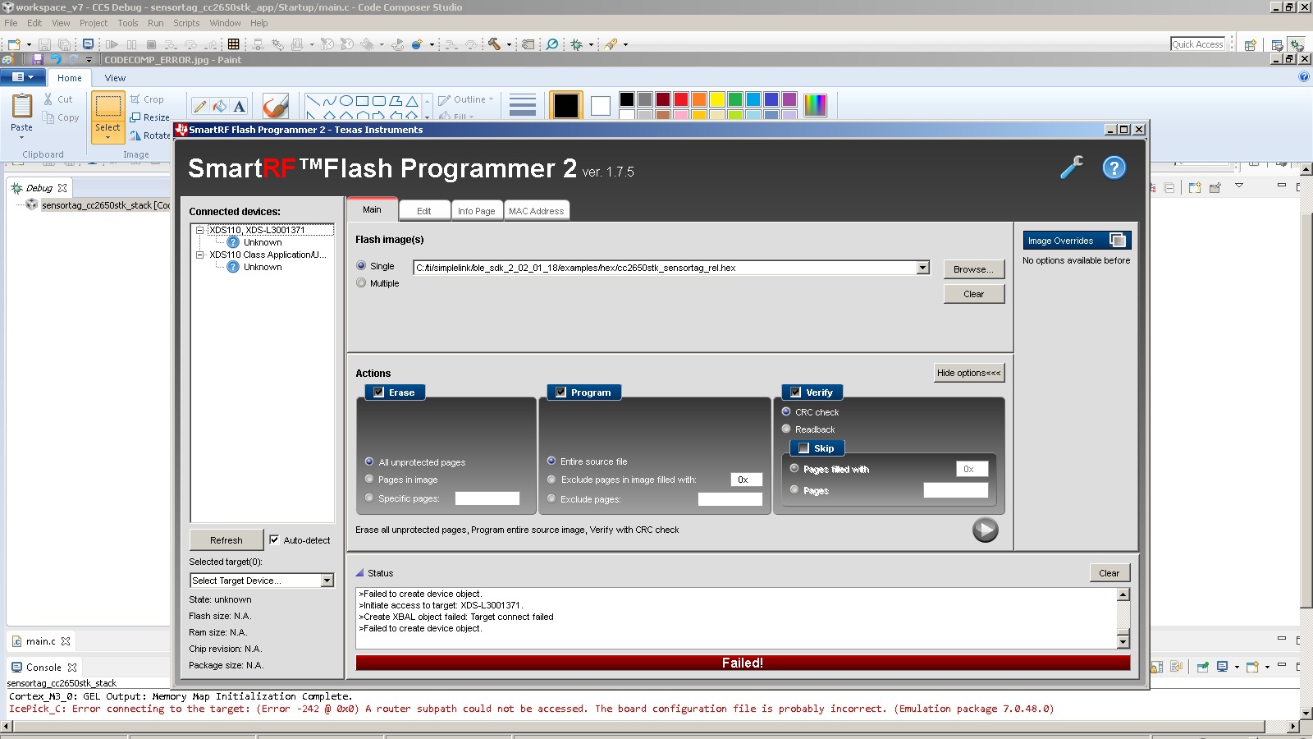Image resolution: width=1313 pixels, height=739 pixels.
Task: Open the CCS debug launch dropdown arrow
Action: coord(590,45)
